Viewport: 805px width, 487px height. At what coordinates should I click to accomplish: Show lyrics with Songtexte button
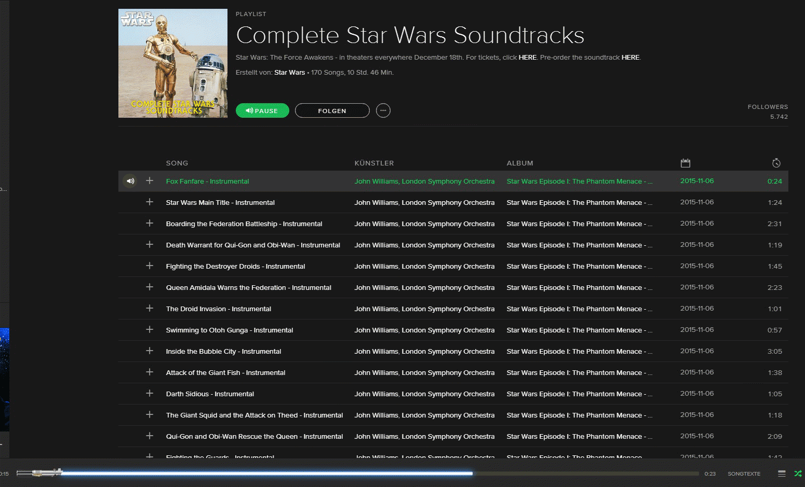(x=744, y=474)
